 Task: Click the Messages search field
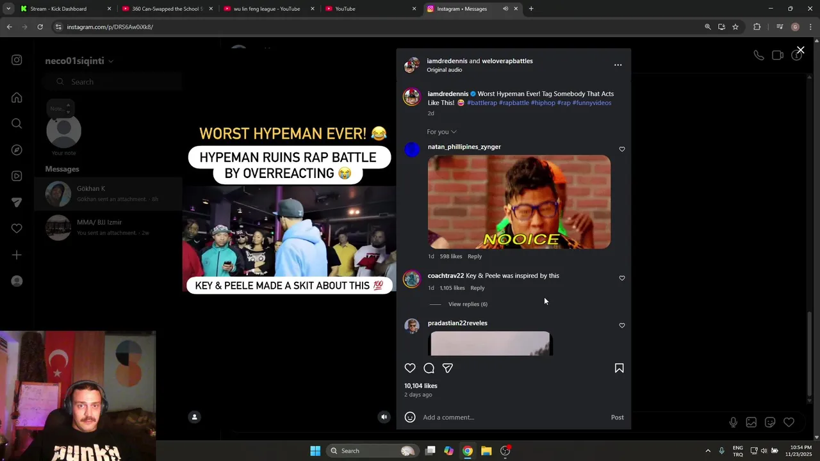click(x=114, y=82)
